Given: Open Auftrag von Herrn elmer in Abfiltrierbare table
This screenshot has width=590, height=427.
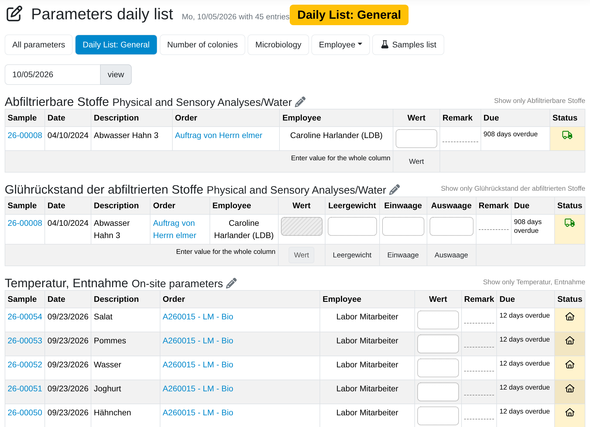Looking at the screenshot, I should point(218,135).
